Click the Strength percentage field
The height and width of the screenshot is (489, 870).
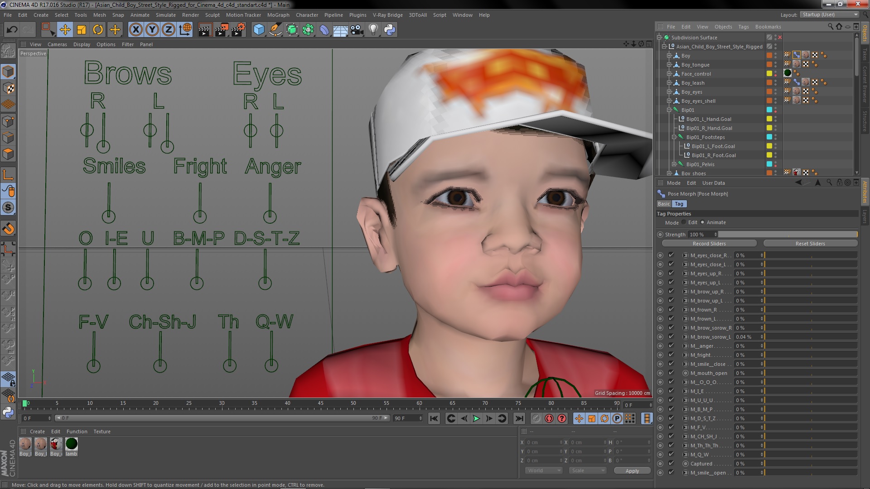pyautogui.click(x=702, y=235)
